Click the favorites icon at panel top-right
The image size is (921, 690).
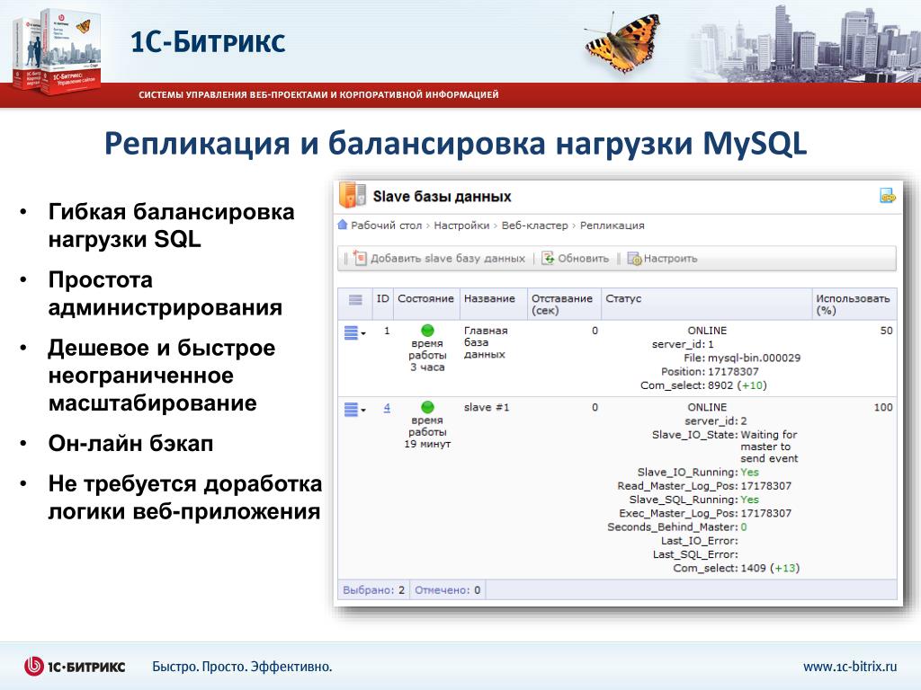pyautogui.click(x=887, y=196)
